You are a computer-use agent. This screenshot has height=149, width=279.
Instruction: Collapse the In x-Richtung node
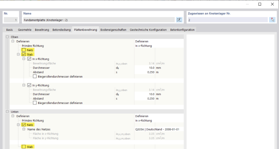(24, 59)
